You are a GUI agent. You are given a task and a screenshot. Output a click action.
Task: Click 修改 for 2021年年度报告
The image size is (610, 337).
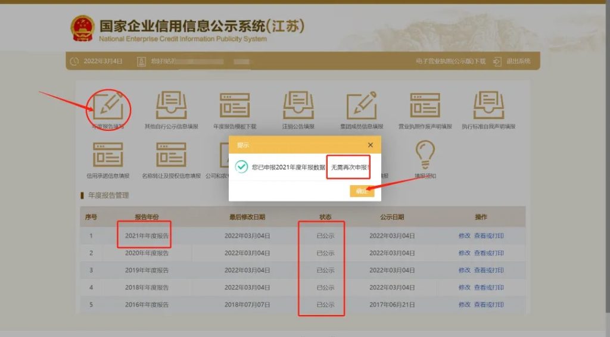(x=464, y=236)
